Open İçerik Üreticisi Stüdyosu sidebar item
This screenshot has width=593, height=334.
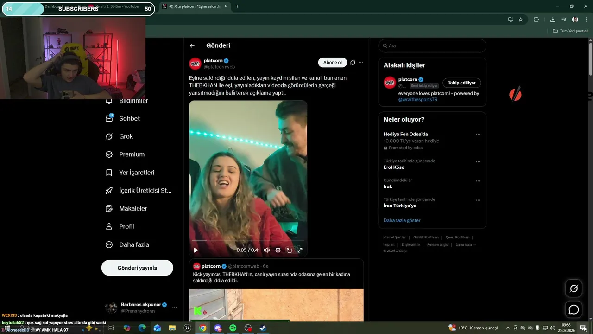(139, 191)
